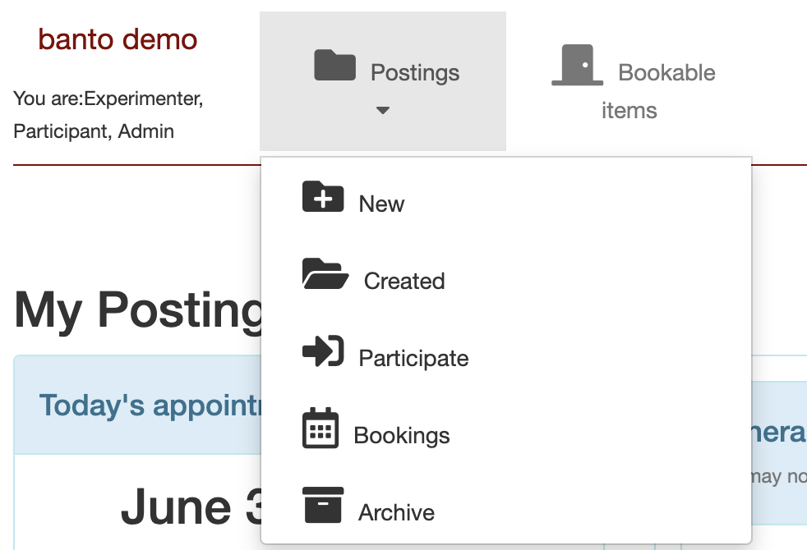Click the Postings label in navigation
Image resolution: width=807 pixels, height=550 pixels.
[x=415, y=72]
